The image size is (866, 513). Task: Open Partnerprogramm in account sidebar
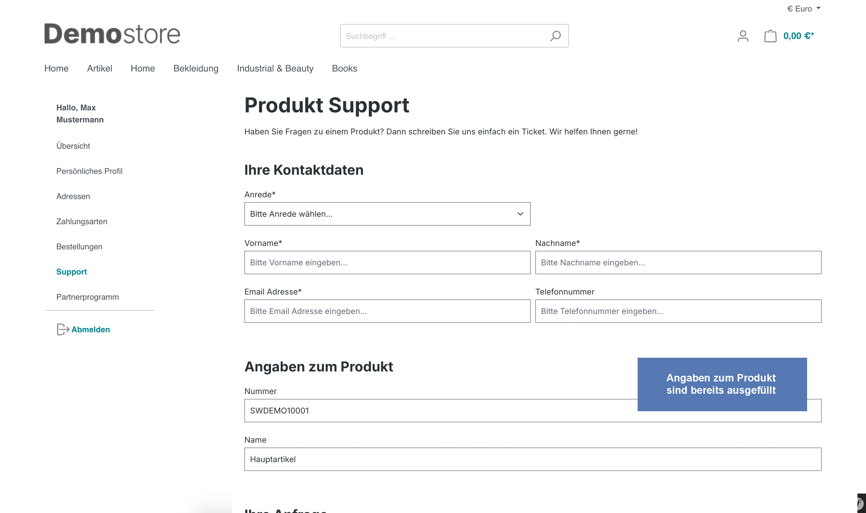pyautogui.click(x=87, y=297)
